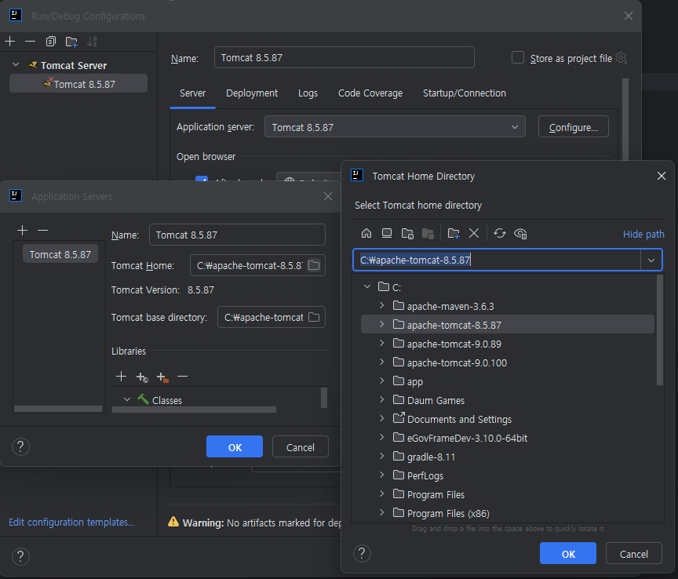678x579 pixels.
Task: Click horizontal scrollbar under Libraries list
Action: [x=194, y=409]
